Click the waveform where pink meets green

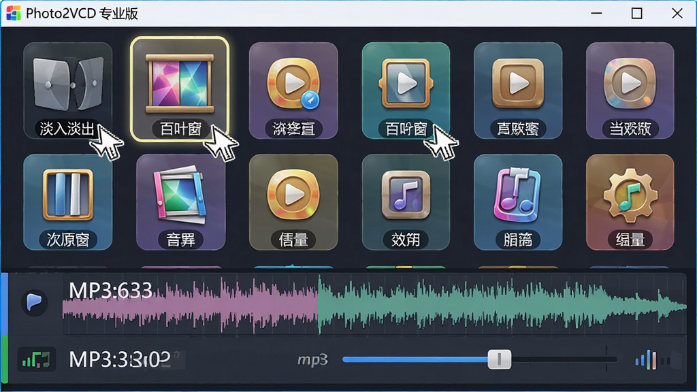point(319,304)
